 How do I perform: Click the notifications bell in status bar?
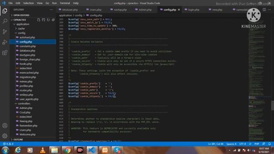tap(269, 144)
